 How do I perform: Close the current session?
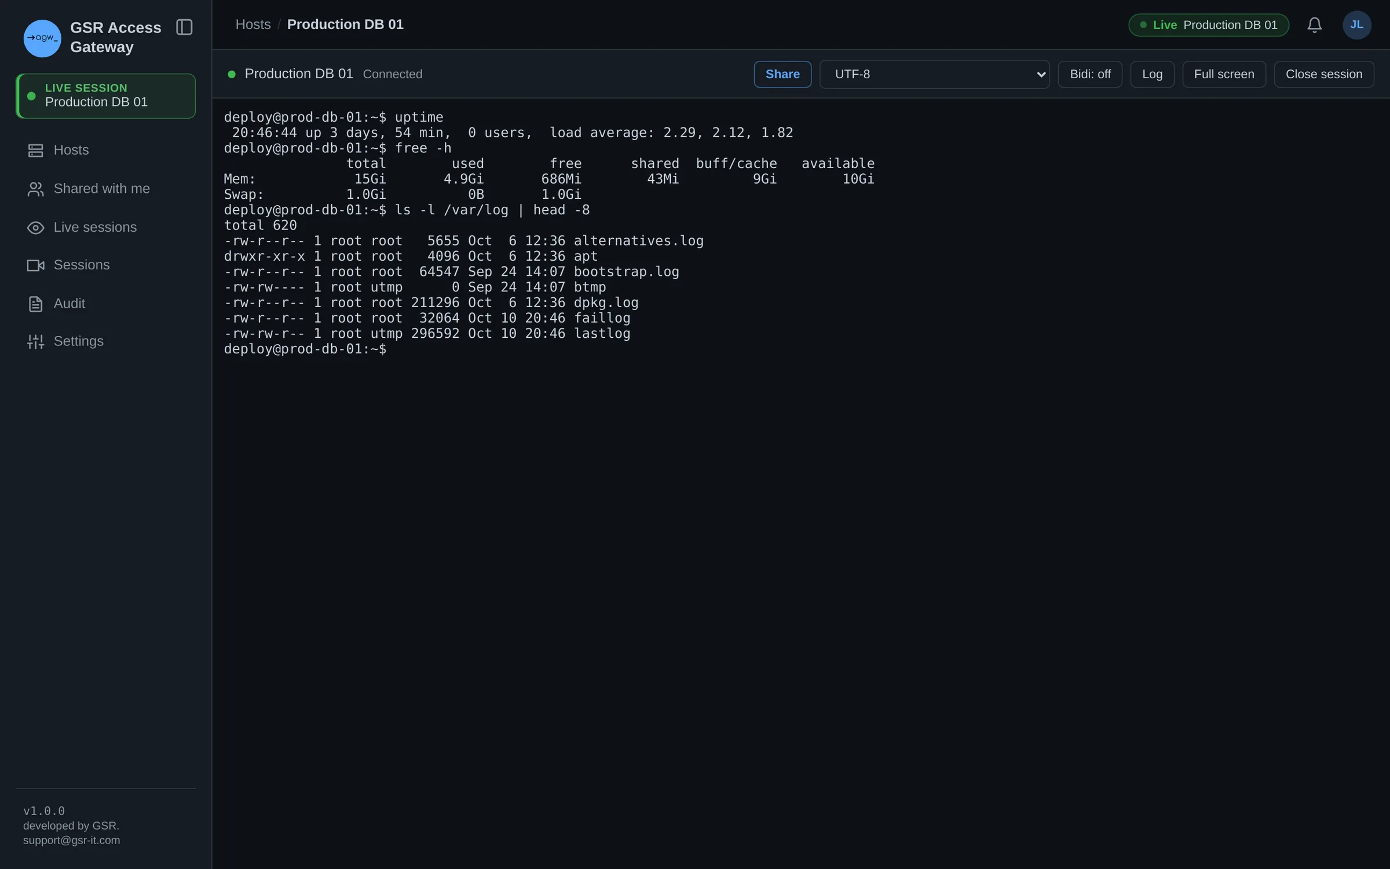point(1323,74)
